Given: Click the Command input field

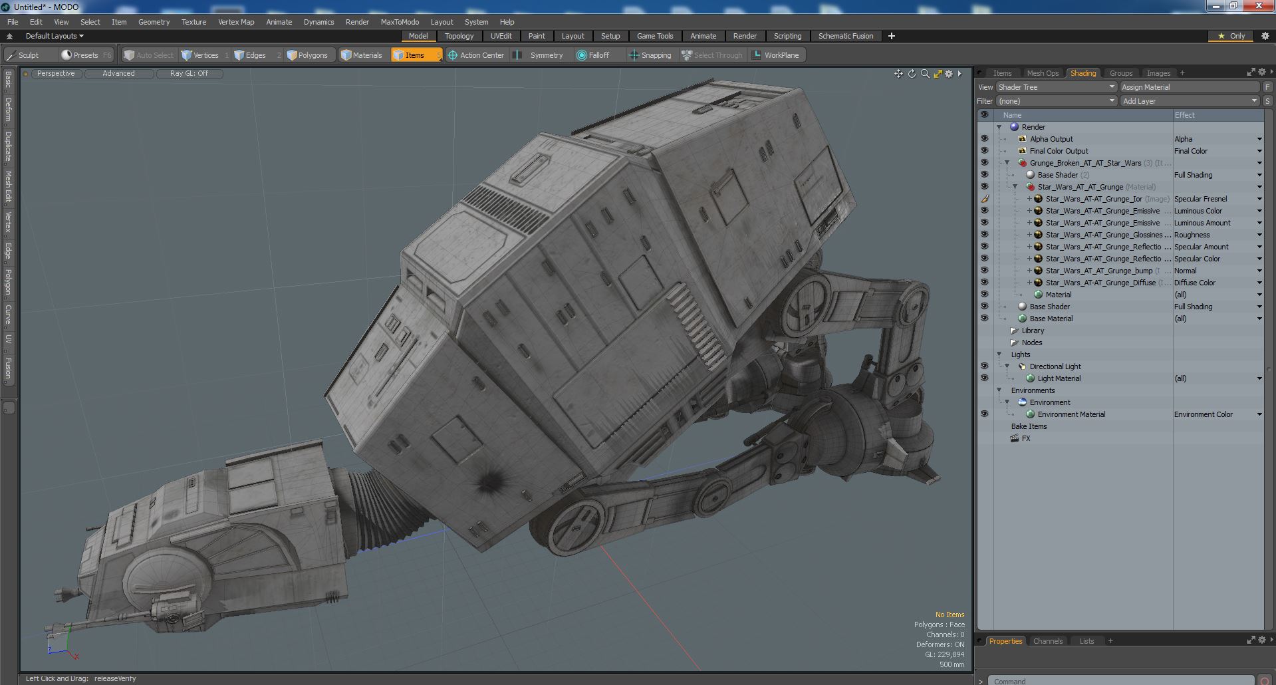Looking at the screenshot, I should (1121, 681).
